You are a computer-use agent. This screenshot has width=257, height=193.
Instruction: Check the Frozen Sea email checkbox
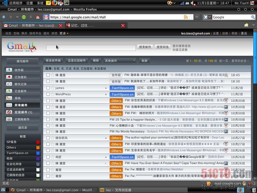48,163
